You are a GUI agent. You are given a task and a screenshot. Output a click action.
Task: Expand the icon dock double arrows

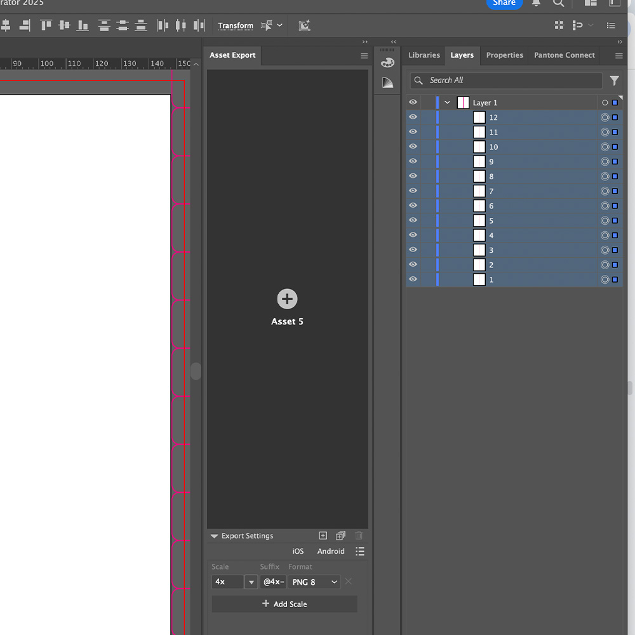394,42
